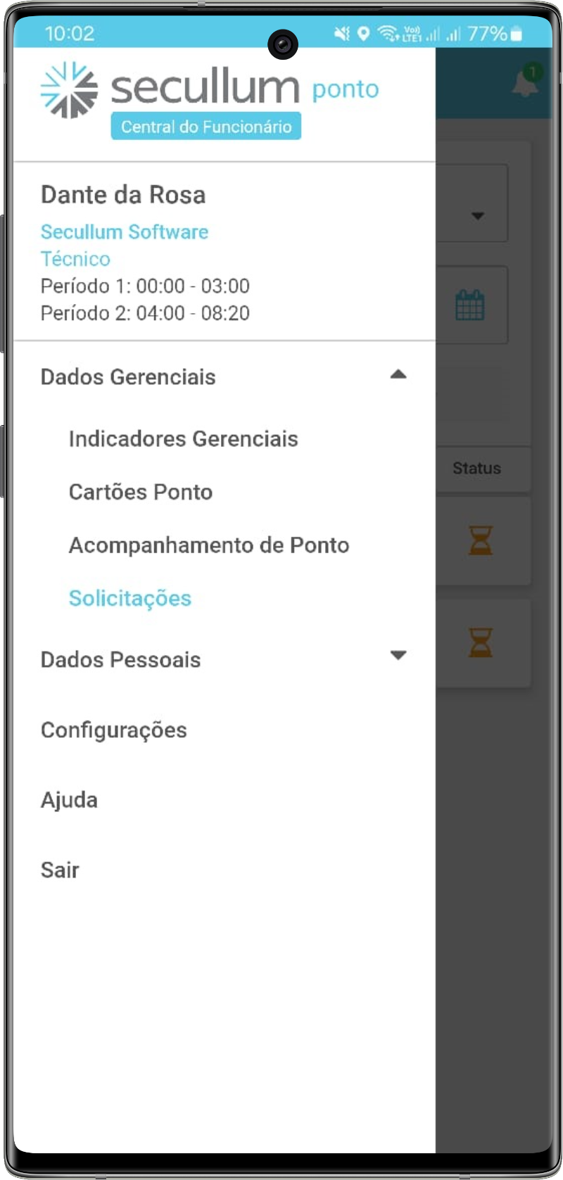Open the Ajuda help entry
This screenshot has height=1180, width=563.
click(x=69, y=800)
